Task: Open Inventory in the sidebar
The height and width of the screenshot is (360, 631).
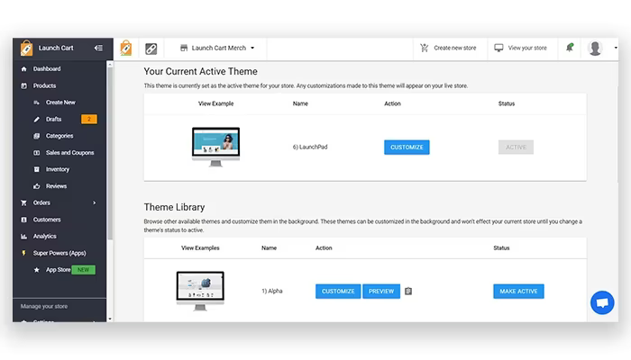Action: (58, 169)
